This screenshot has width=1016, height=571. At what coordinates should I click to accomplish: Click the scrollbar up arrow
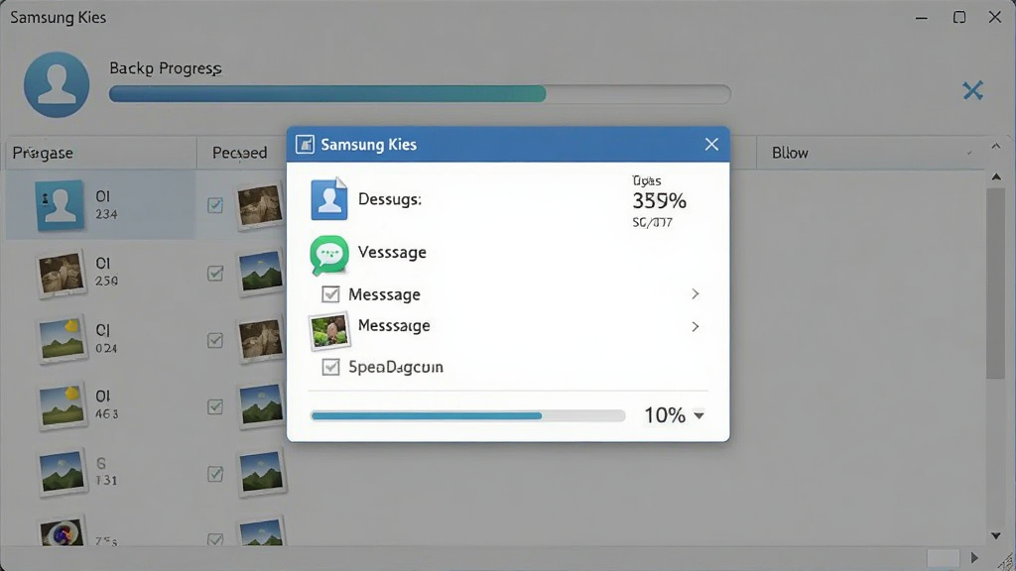click(996, 176)
